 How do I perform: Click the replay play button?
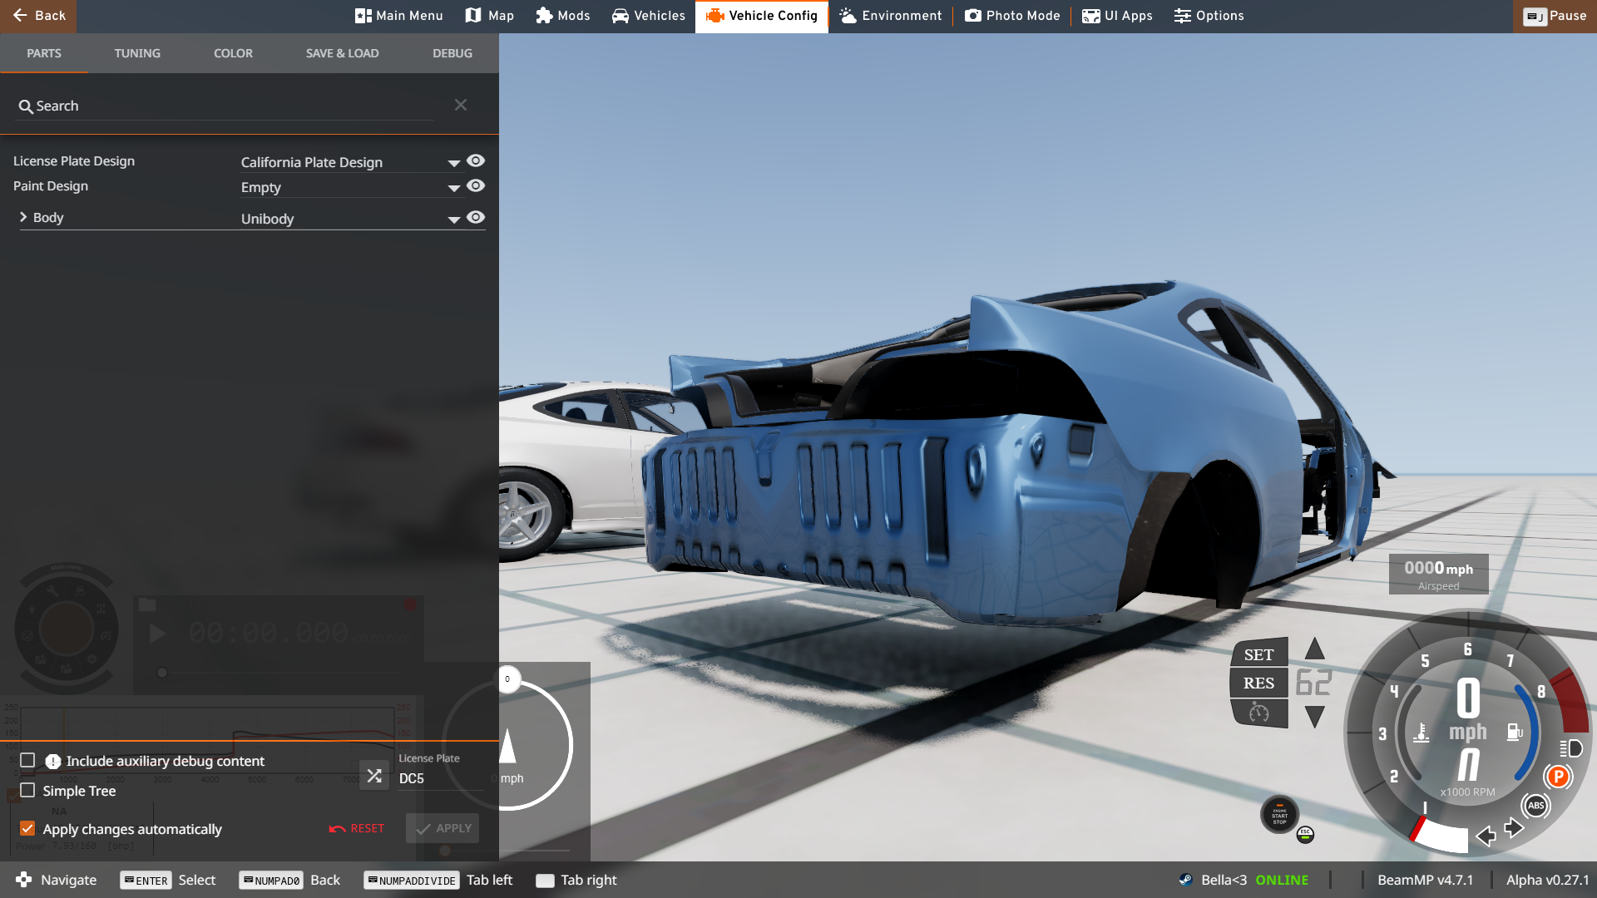(x=156, y=634)
